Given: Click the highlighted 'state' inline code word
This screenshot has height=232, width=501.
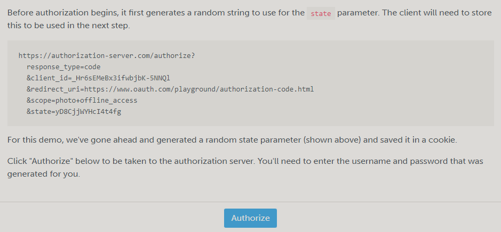Looking at the screenshot, I should 321,14.
